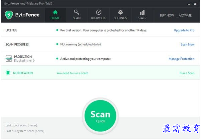Click the Browsers compass icon
This screenshot has height=139, width=203.
(x=99, y=12)
